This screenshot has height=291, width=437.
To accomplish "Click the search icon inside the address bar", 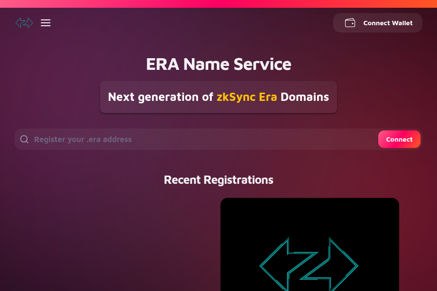I will pyautogui.click(x=24, y=139).
